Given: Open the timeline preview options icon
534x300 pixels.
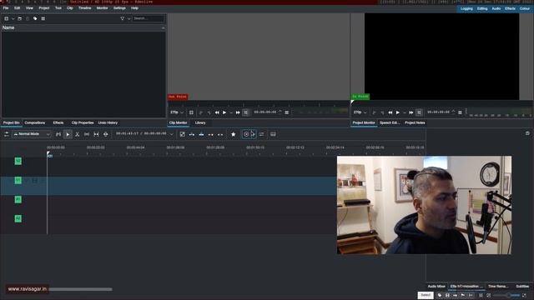Looking at the screenshot, I should point(261,134).
